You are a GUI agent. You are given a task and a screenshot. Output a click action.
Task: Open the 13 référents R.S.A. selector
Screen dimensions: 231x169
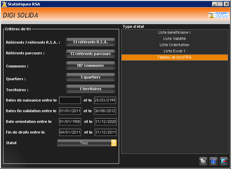90,42
